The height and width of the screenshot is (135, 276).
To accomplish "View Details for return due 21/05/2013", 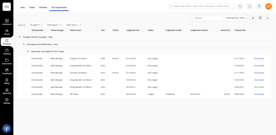I will pyautogui.click(x=259, y=80).
